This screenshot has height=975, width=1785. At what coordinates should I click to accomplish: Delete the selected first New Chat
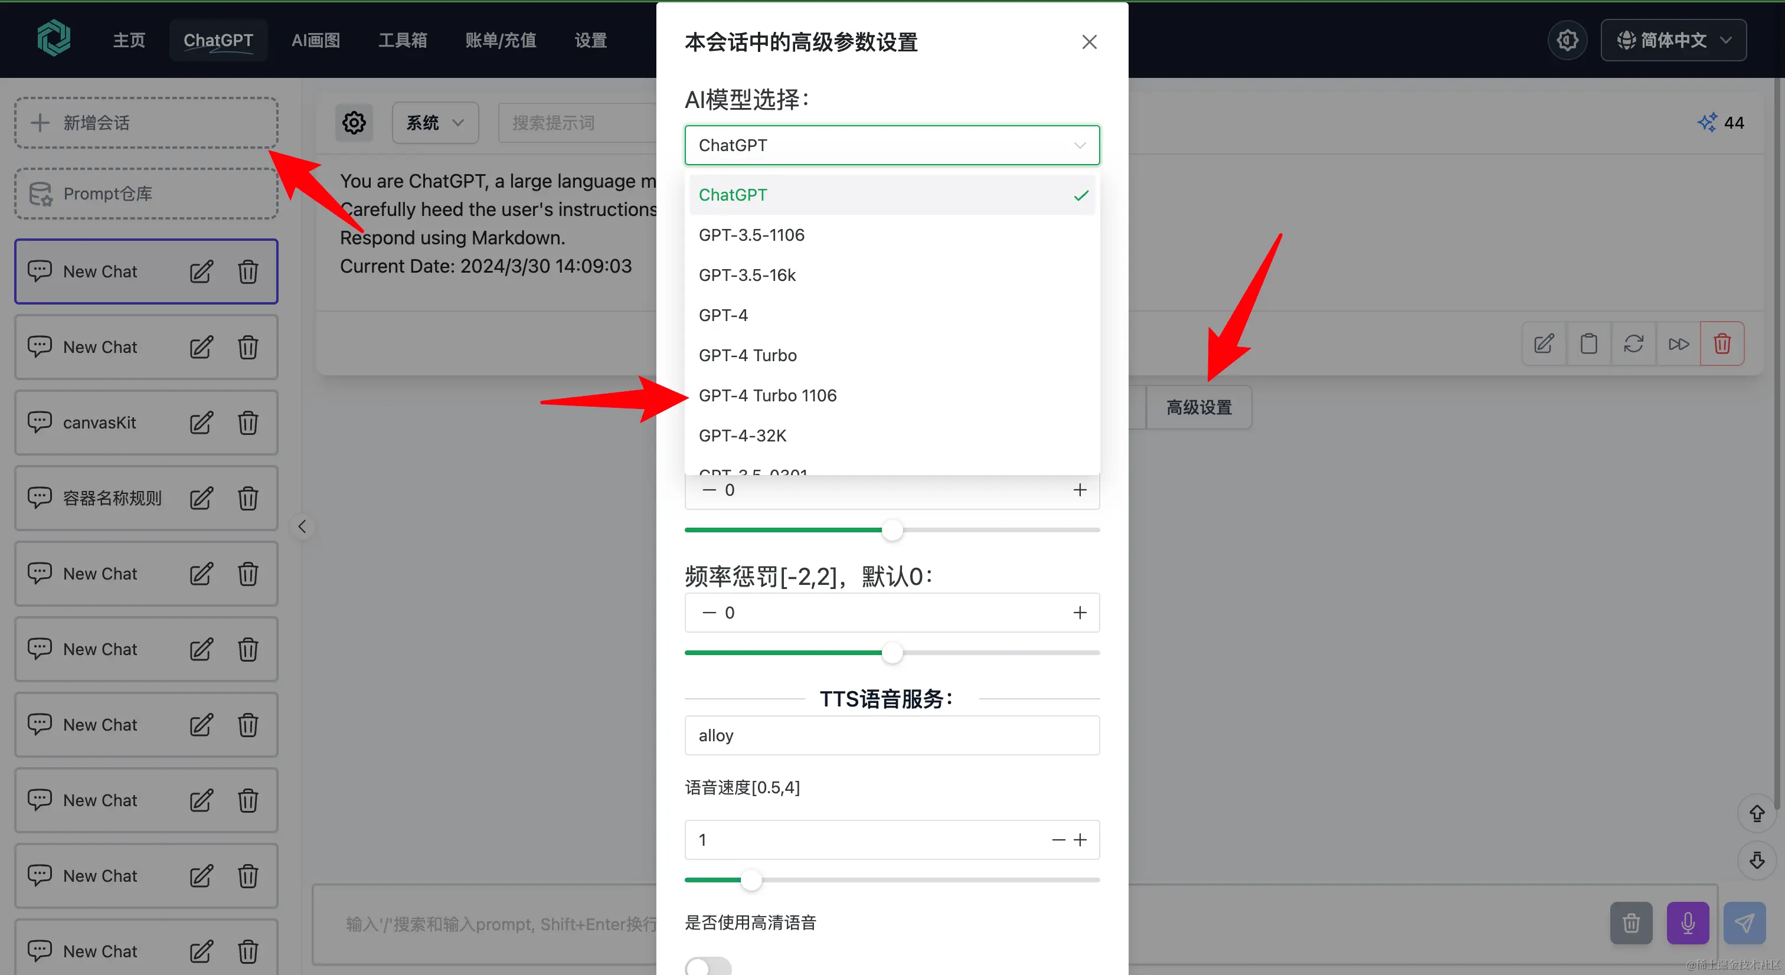pyautogui.click(x=248, y=271)
